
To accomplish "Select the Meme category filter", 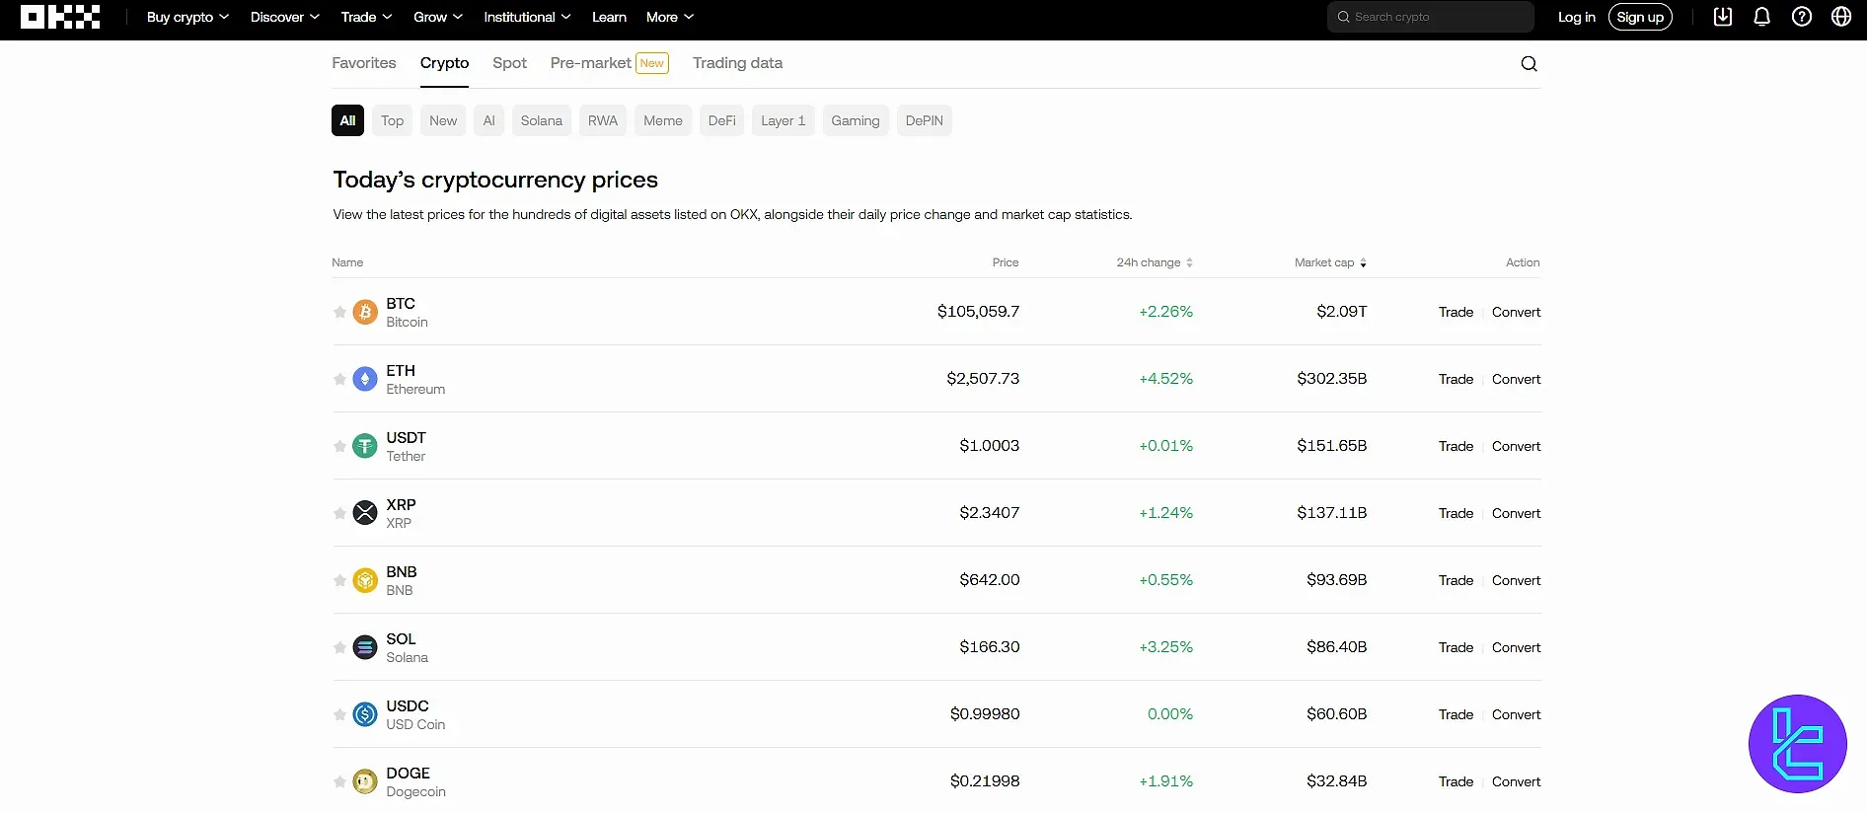I will 662,120.
